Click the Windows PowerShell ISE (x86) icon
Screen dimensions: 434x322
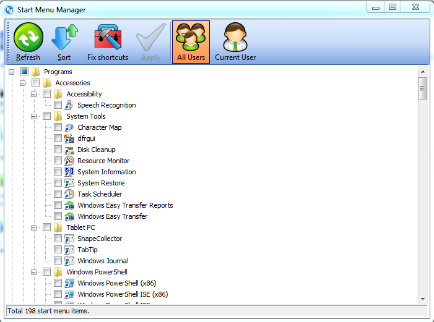[x=69, y=294]
